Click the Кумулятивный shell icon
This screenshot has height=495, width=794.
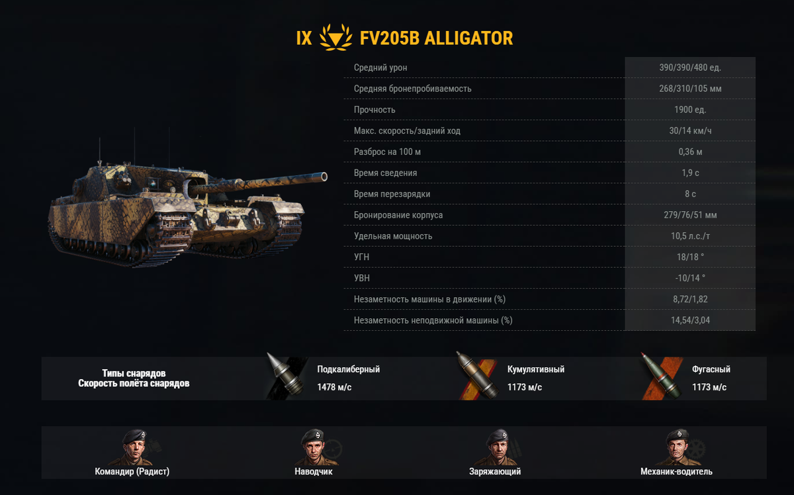[476, 375]
